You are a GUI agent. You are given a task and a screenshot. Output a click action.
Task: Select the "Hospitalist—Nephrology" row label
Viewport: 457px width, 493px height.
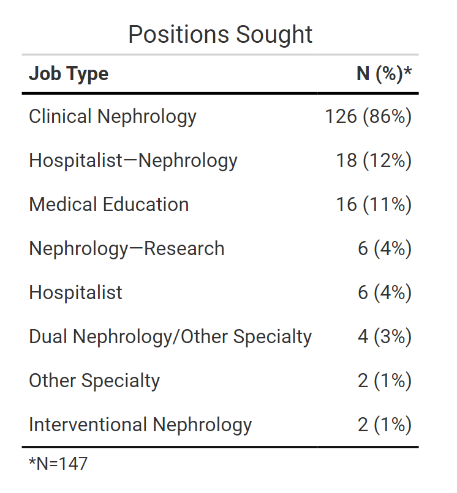(x=133, y=160)
